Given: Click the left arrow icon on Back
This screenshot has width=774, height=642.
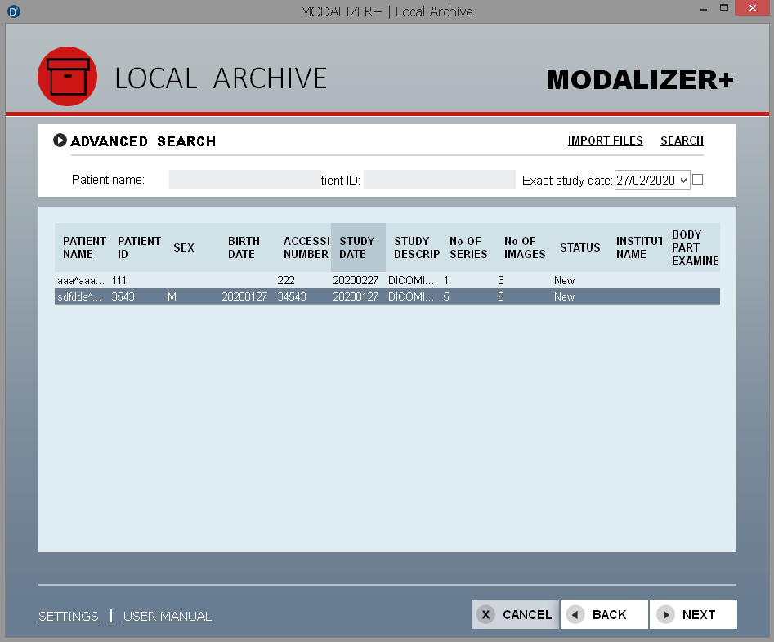Looking at the screenshot, I should 575,615.
